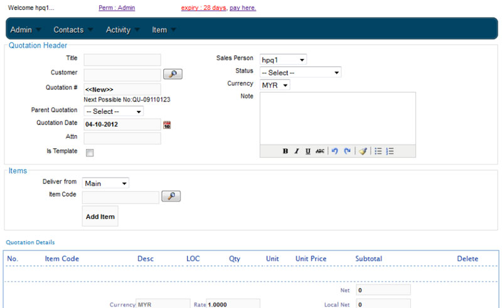Image resolution: width=502 pixels, height=308 pixels.
Task: Open the Quotation Date calendar picker
Action: [167, 125]
